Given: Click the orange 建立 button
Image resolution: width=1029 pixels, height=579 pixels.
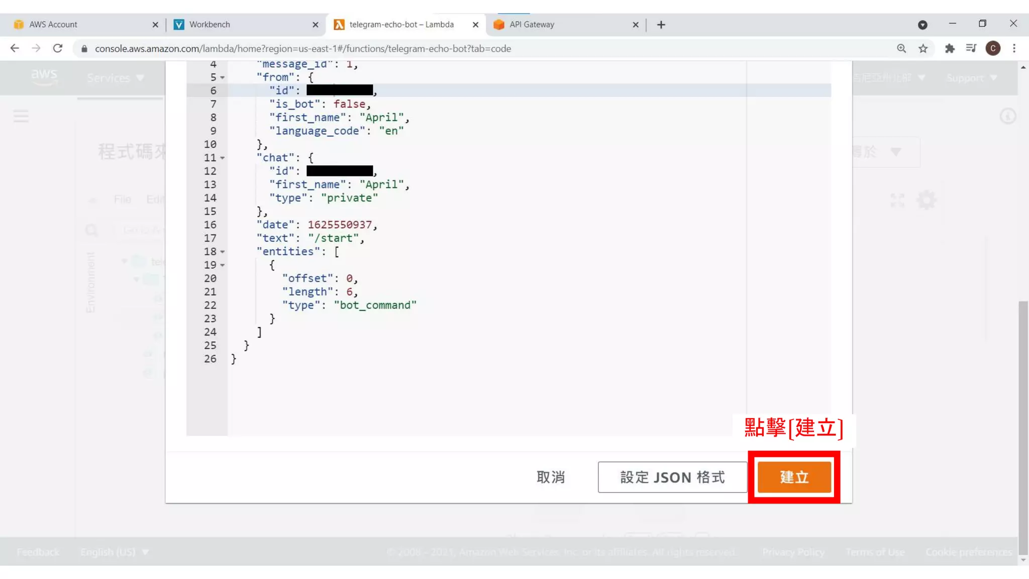Looking at the screenshot, I should point(794,476).
